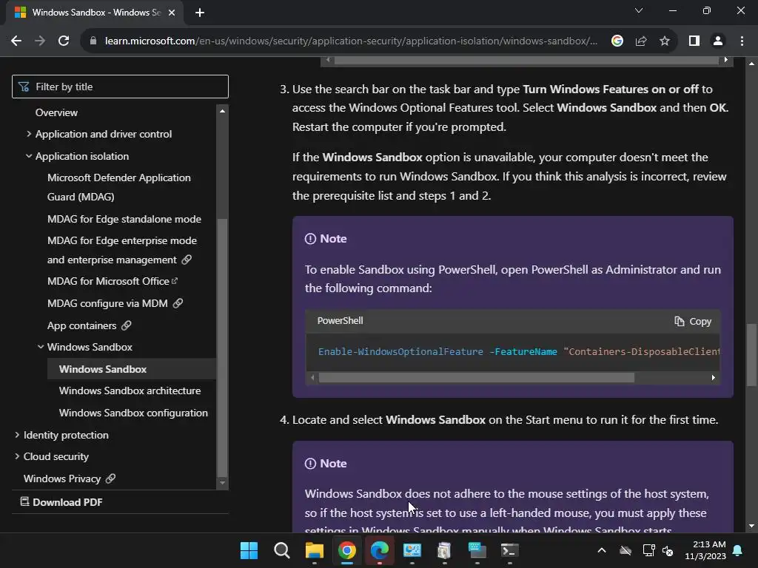Open Windows Sandbox configuration
Image resolution: width=758 pixels, height=568 pixels.
133,413
